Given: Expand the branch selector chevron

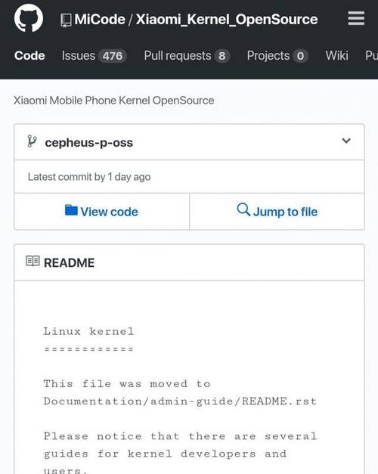Looking at the screenshot, I should pyautogui.click(x=346, y=141).
